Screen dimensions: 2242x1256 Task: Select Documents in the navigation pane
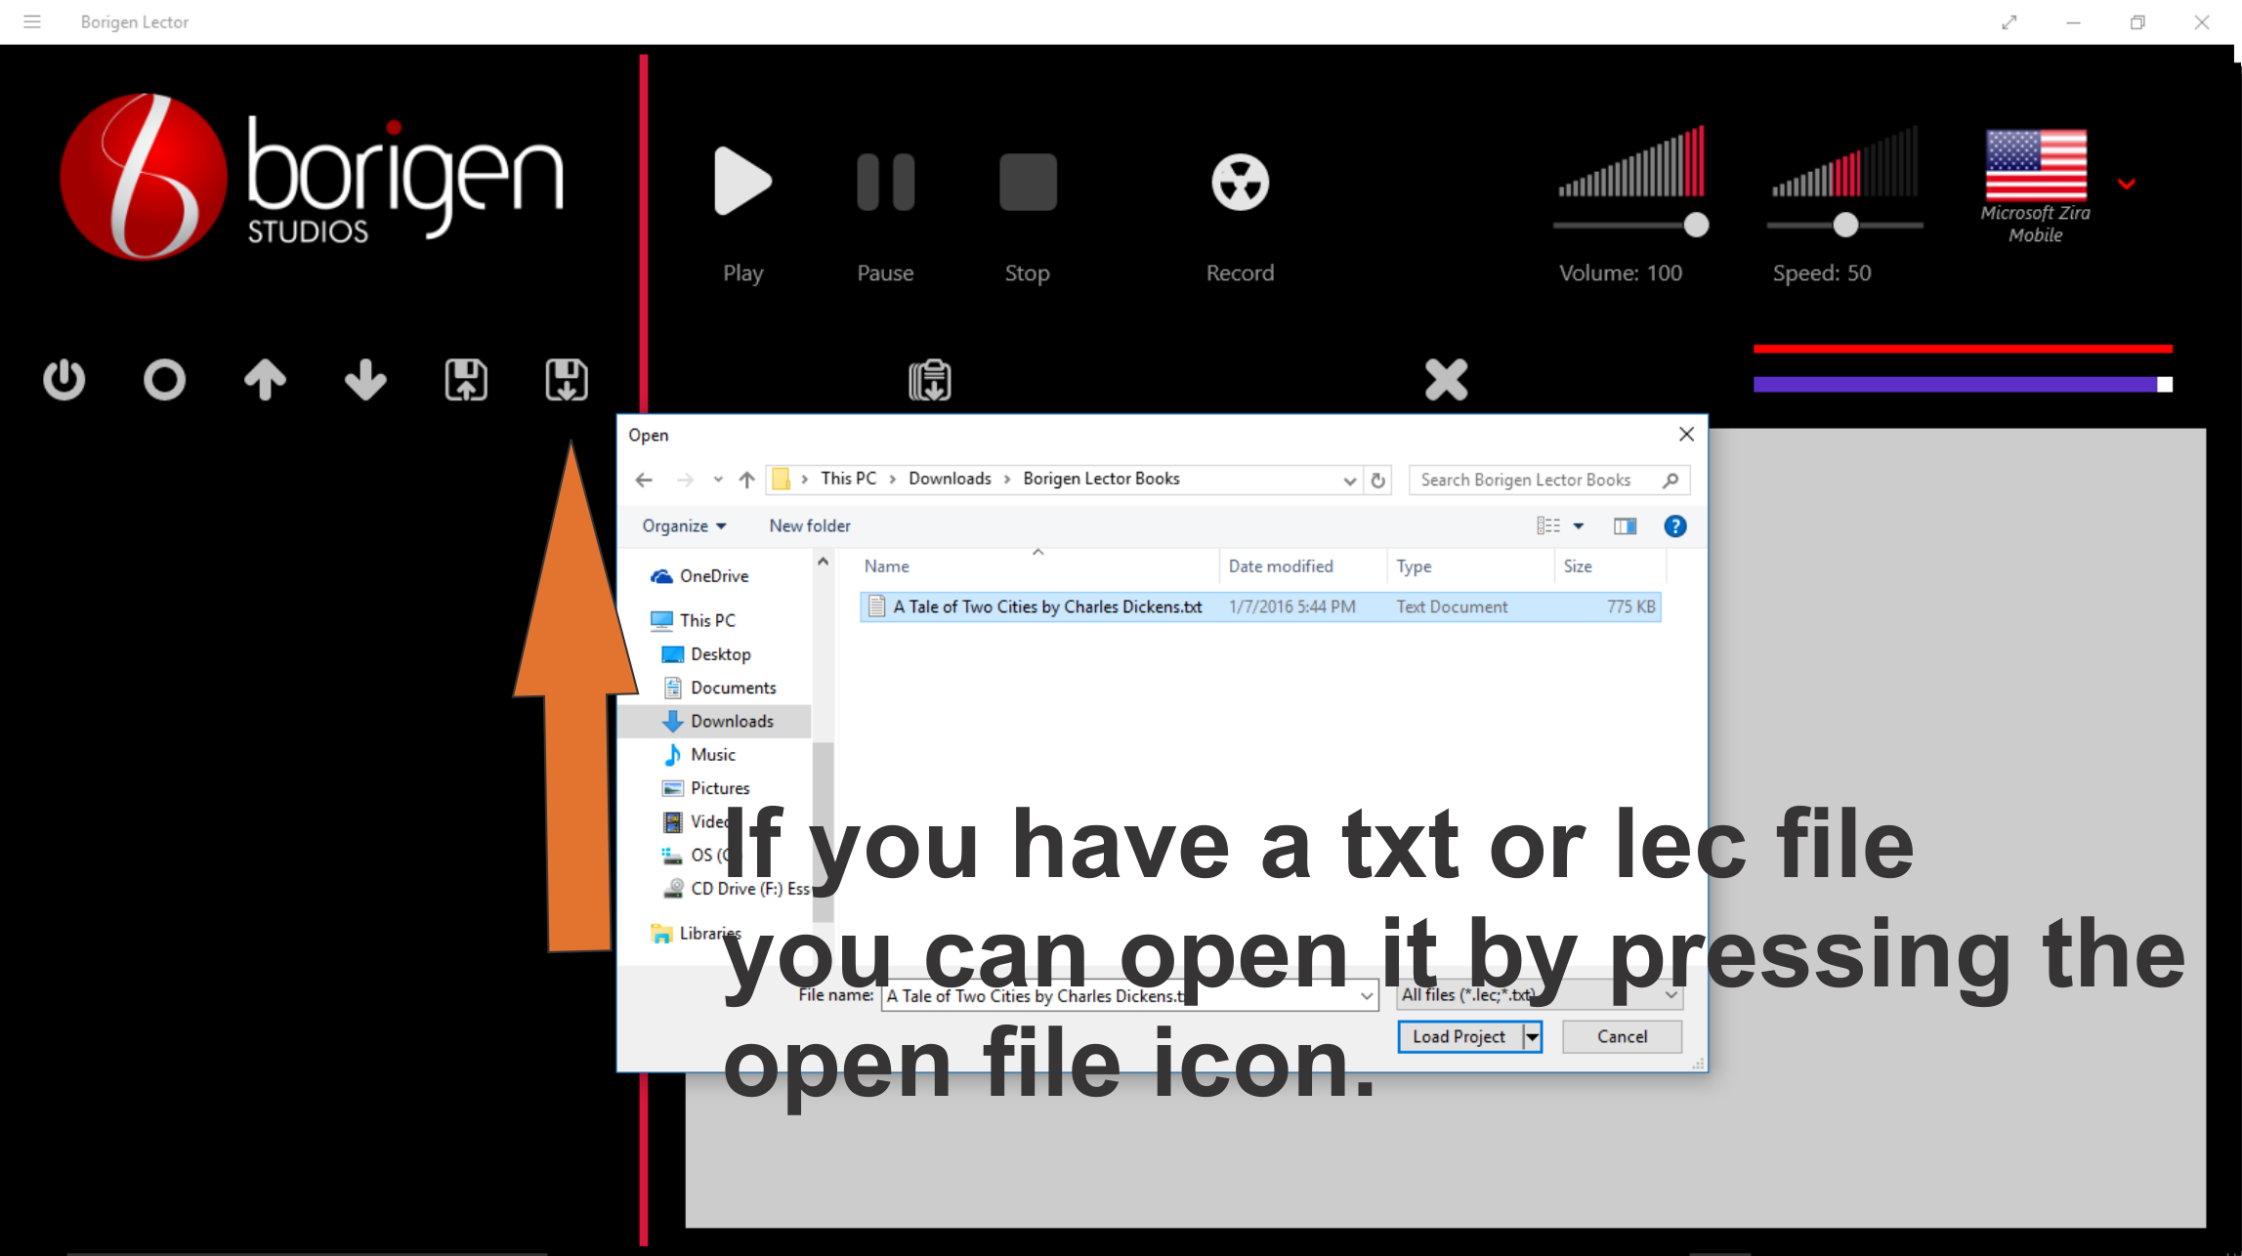point(732,688)
